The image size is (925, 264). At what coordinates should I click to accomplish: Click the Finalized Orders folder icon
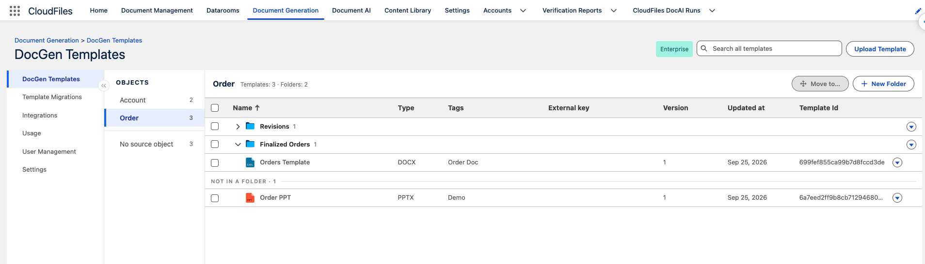pos(250,144)
